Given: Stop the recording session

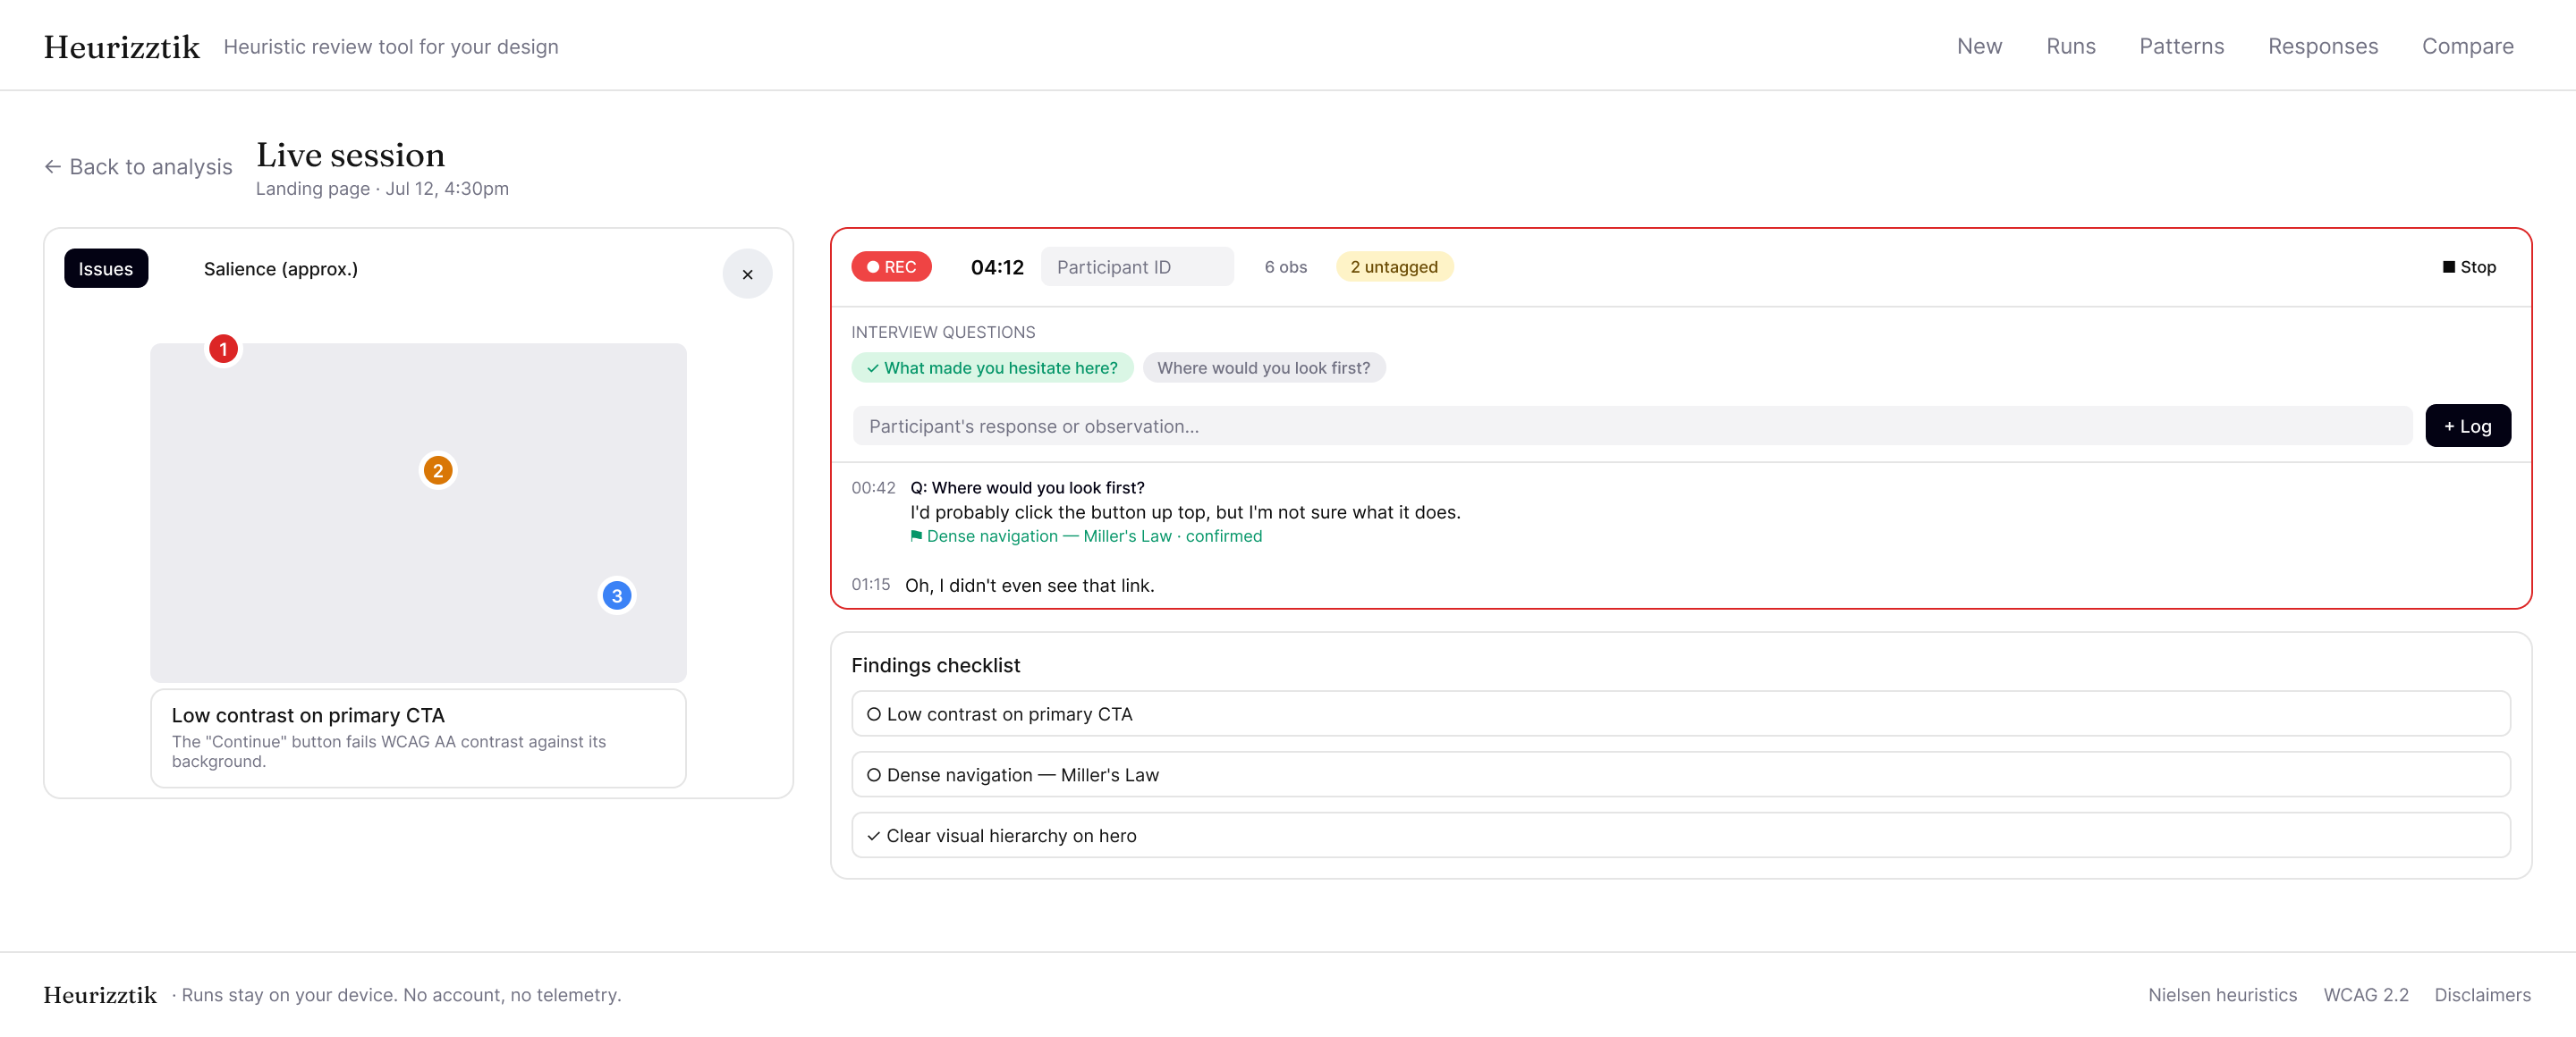Looking at the screenshot, I should click(x=2470, y=266).
